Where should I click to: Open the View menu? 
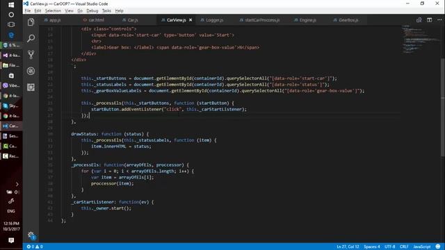click(69, 11)
